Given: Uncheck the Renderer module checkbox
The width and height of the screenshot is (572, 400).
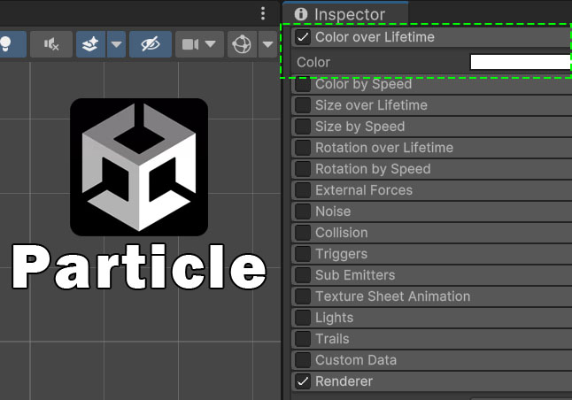Looking at the screenshot, I should point(303,381).
